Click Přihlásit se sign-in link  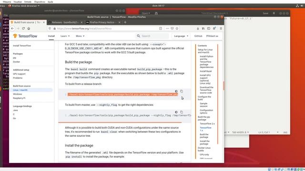click(212, 36)
